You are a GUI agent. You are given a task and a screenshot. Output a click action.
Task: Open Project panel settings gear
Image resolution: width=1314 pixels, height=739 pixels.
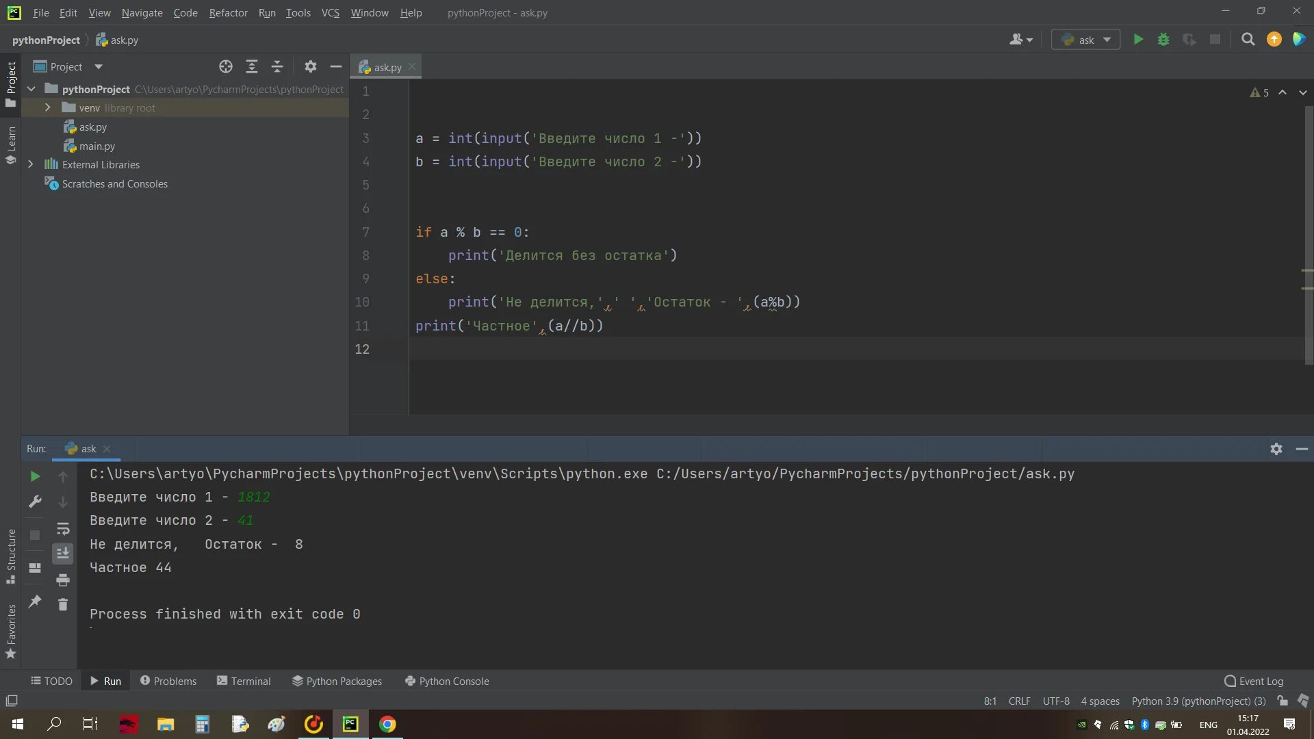click(311, 66)
